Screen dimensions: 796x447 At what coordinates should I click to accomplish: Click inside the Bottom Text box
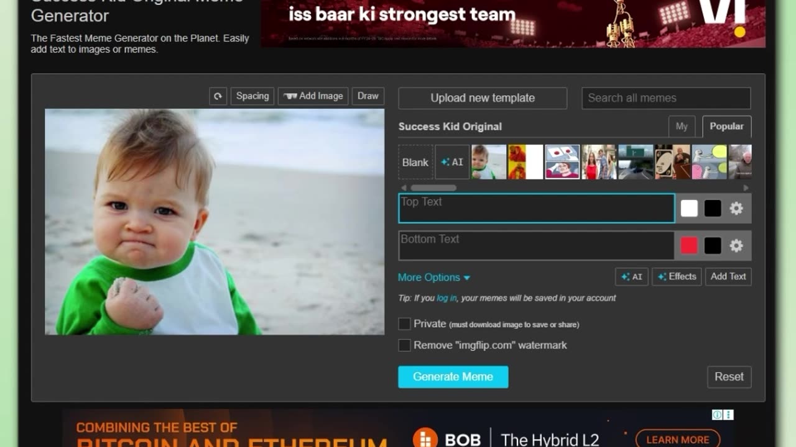(x=537, y=245)
